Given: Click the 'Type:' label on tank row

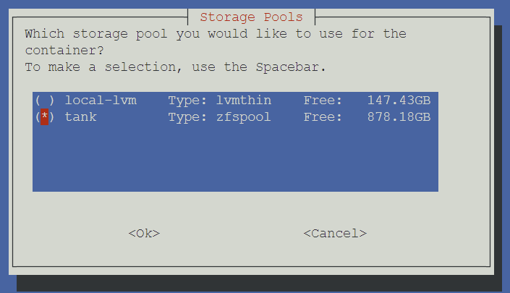Looking at the screenshot, I should click(187, 117).
